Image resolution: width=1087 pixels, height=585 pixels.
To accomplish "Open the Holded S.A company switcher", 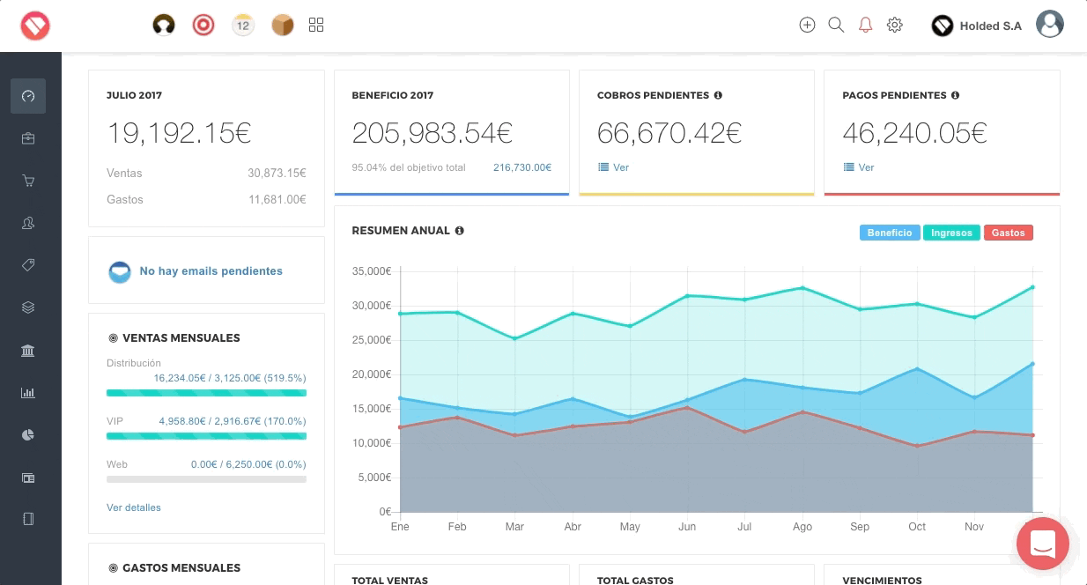I will (x=977, y=26).
